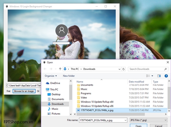Click the navigation pane scroll up arrow
Screen dimensions: 171x127
pos(71,81)
